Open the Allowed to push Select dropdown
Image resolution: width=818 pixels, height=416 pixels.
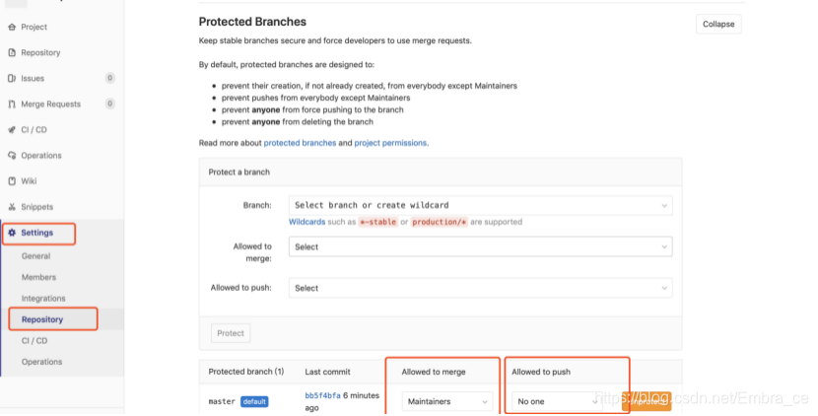coord(481,288)
